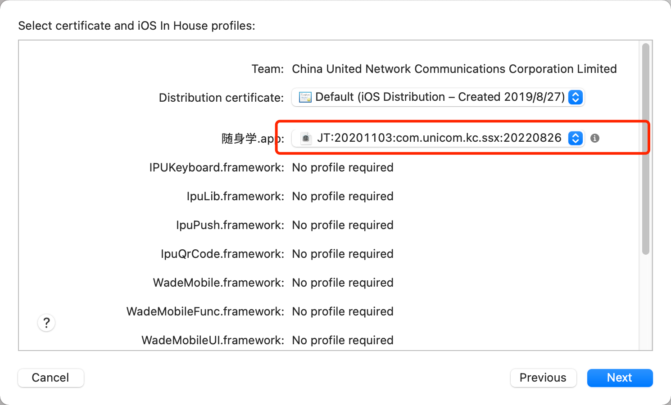671x405 pixels.
Task: Click the China United Network Communications team name
Action: point(454,69)
